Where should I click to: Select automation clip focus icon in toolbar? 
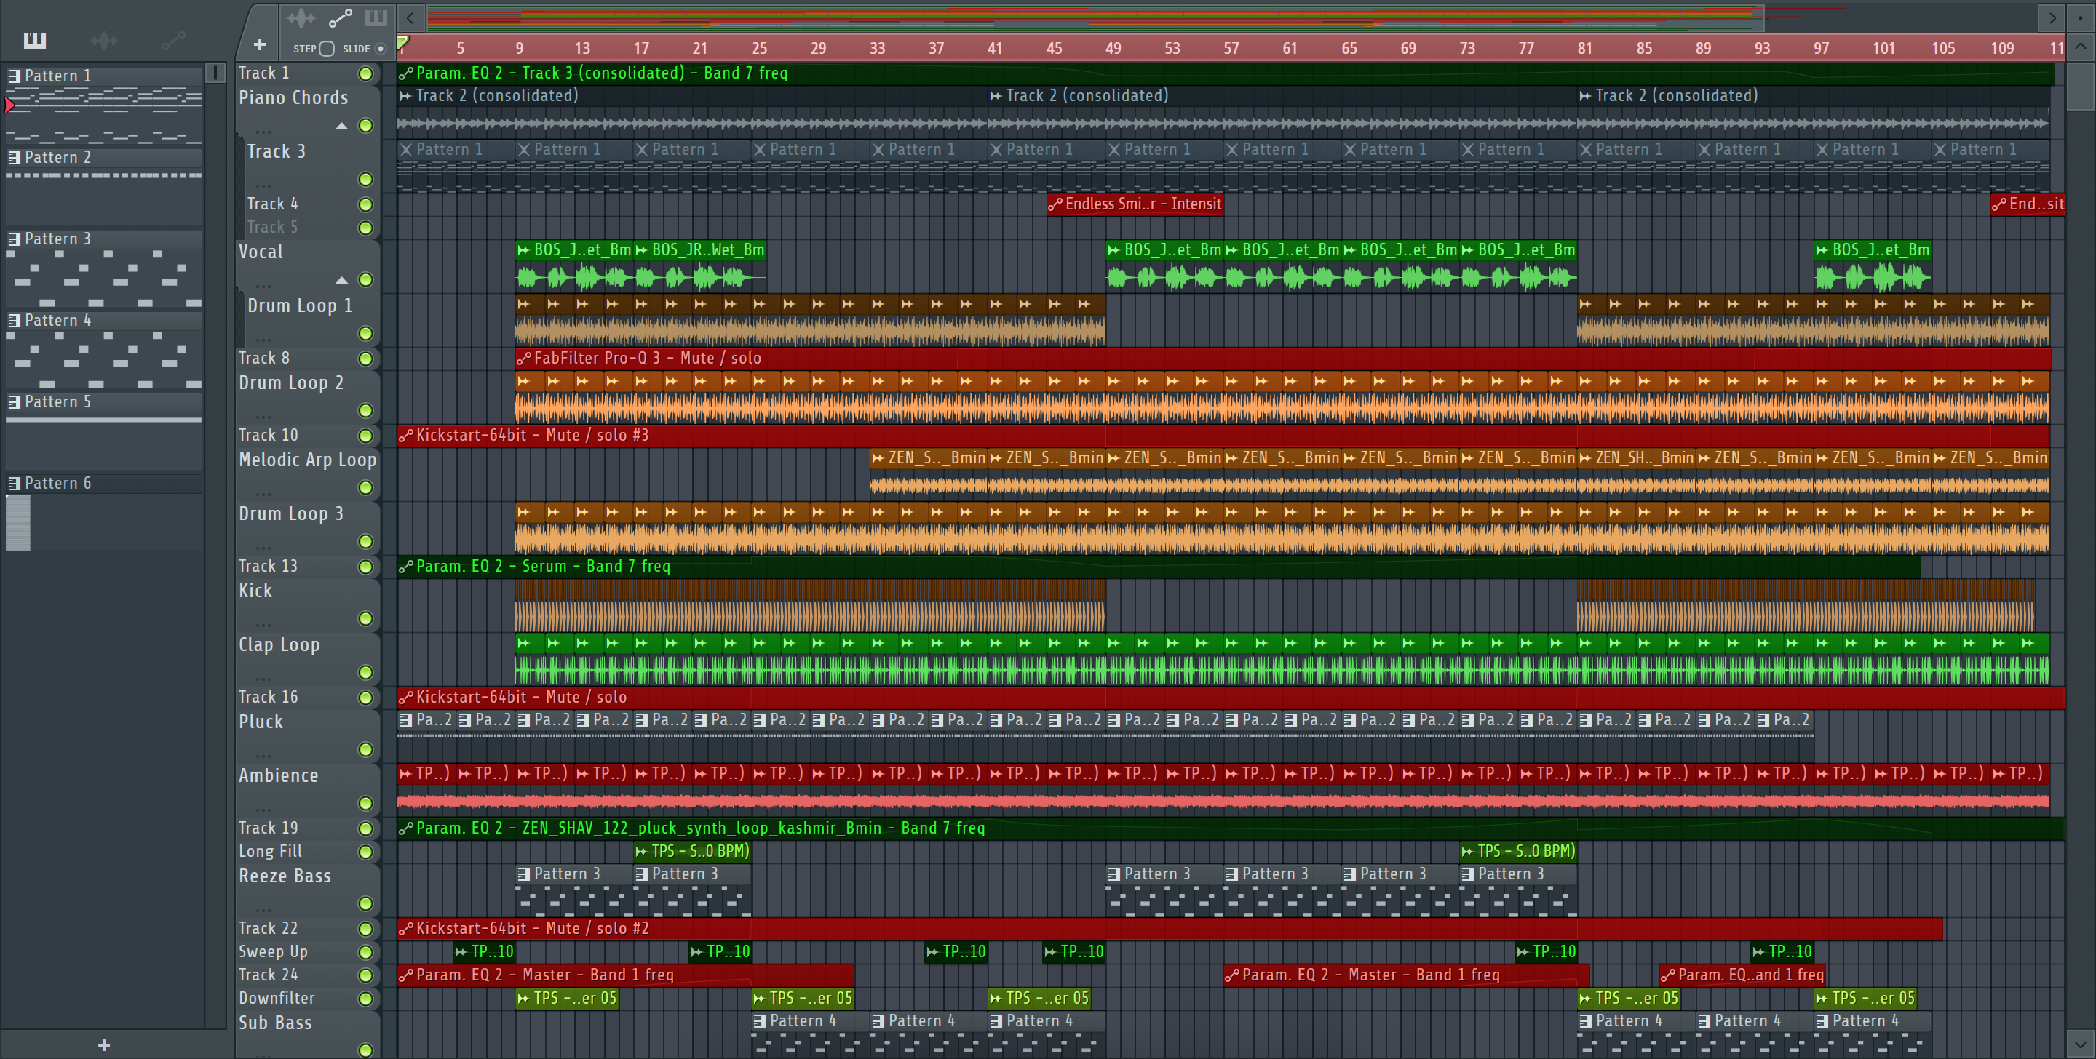point(340,17)
